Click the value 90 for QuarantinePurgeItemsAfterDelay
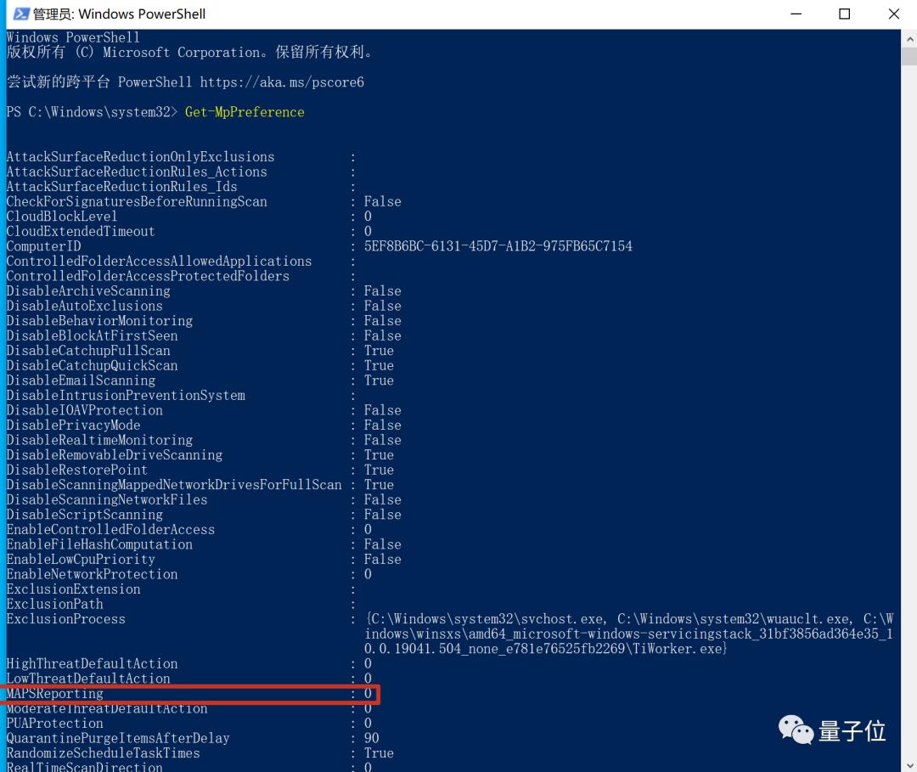The width and height of the screenshot is (917, 772). [371, 739]
